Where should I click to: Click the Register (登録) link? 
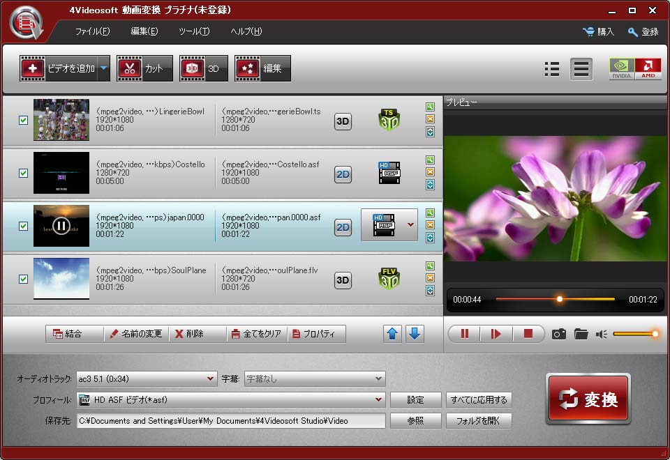point(643,31)
